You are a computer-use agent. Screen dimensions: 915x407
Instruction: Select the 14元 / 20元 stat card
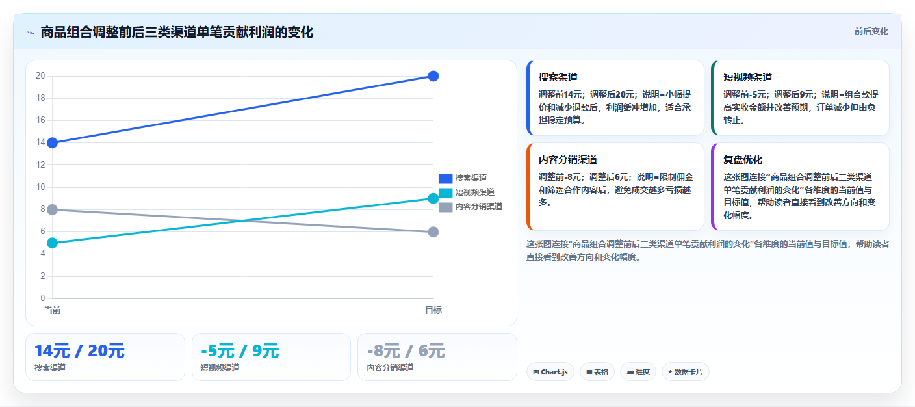(105, 357)
